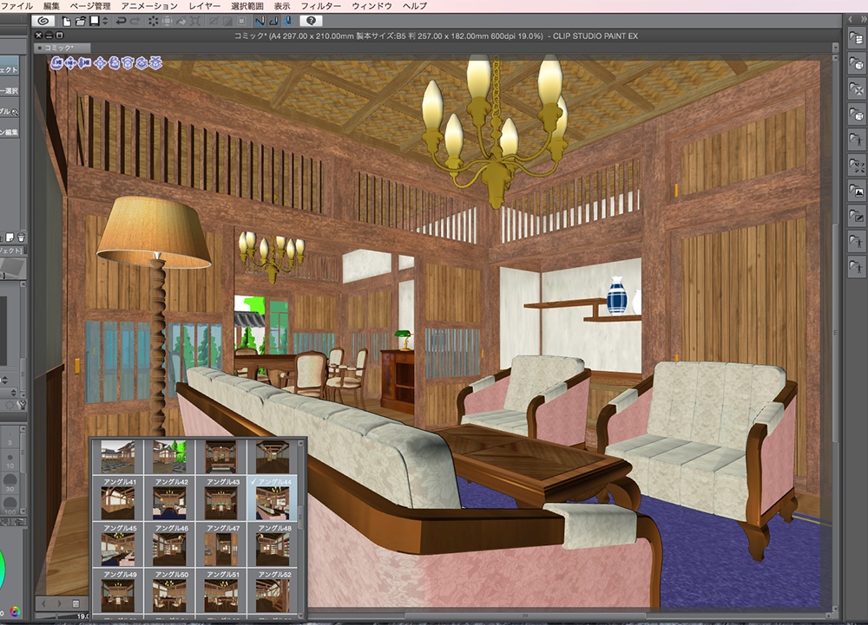
Task: Select the last snap-move icon in the 3D control bar
Action: (x=155, y=64)
